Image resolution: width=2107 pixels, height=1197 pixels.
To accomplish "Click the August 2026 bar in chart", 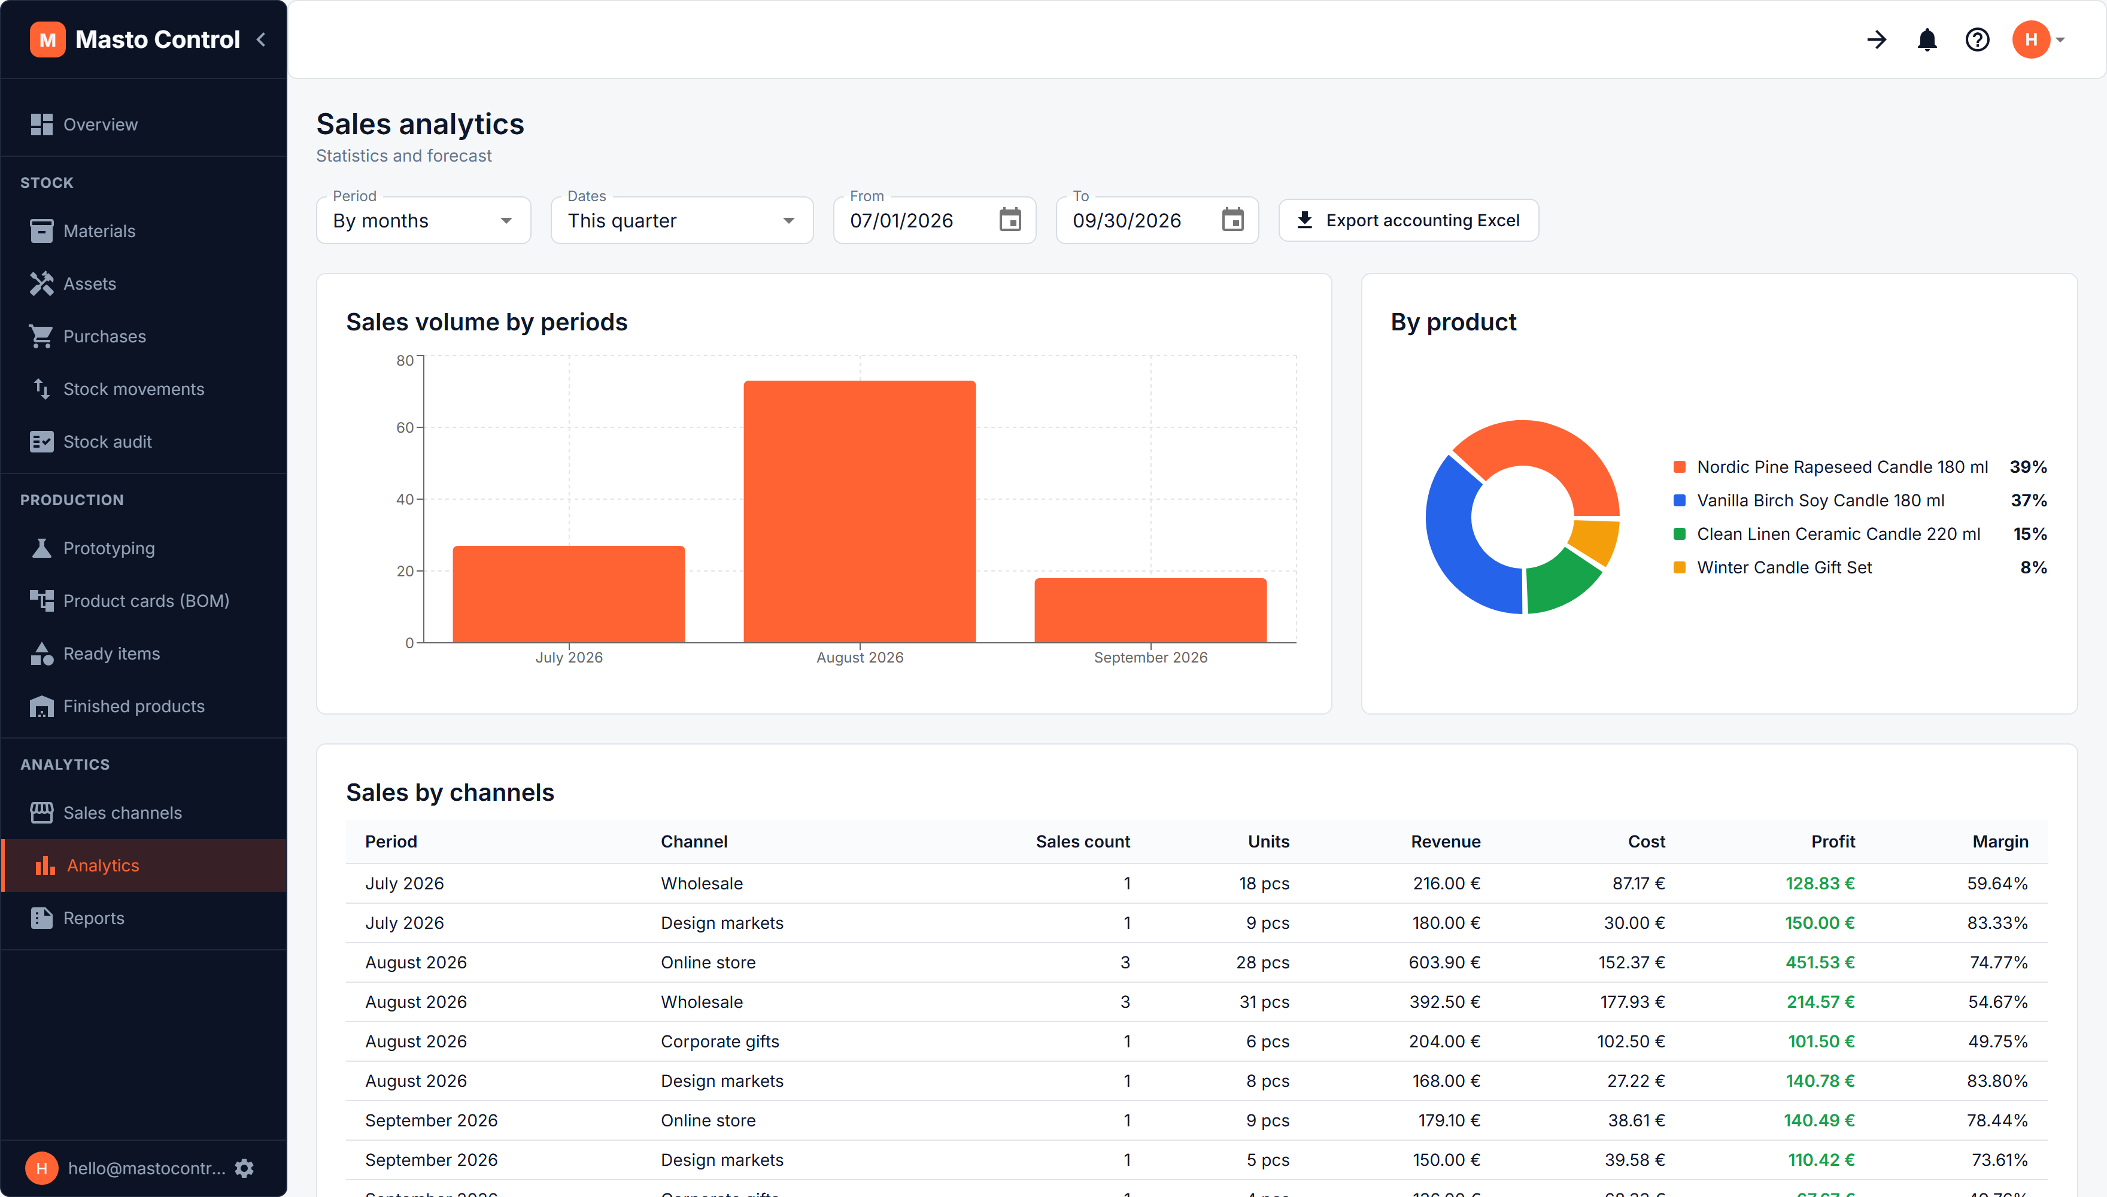I will coord(859,511).
